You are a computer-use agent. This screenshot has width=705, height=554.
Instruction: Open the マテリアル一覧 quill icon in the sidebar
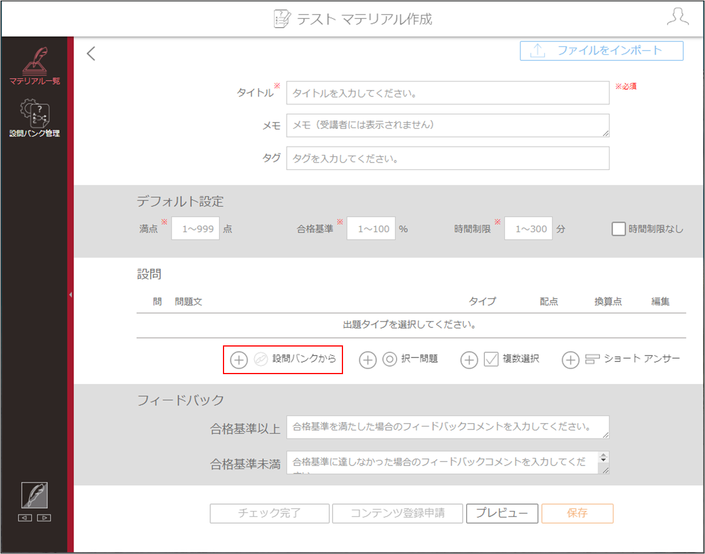coord(34,60)
